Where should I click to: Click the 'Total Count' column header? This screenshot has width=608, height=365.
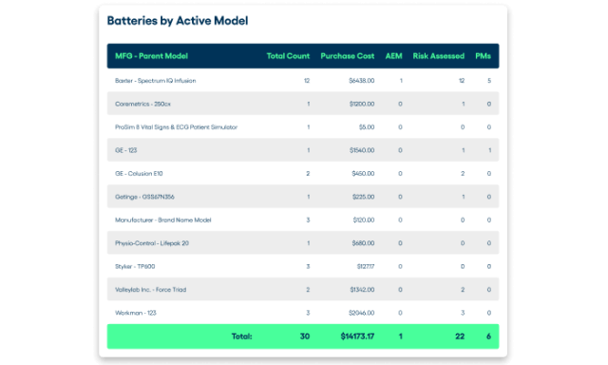coord(288,56)
